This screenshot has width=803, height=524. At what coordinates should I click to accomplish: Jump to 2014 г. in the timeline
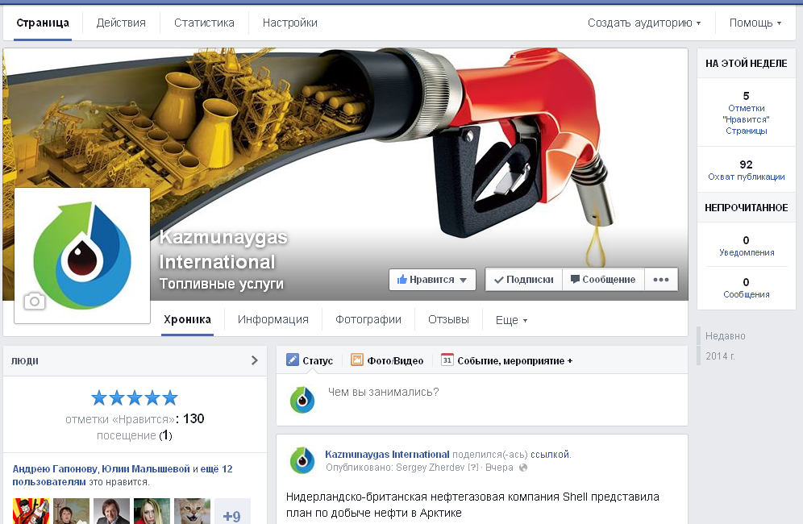coord(720,356)
